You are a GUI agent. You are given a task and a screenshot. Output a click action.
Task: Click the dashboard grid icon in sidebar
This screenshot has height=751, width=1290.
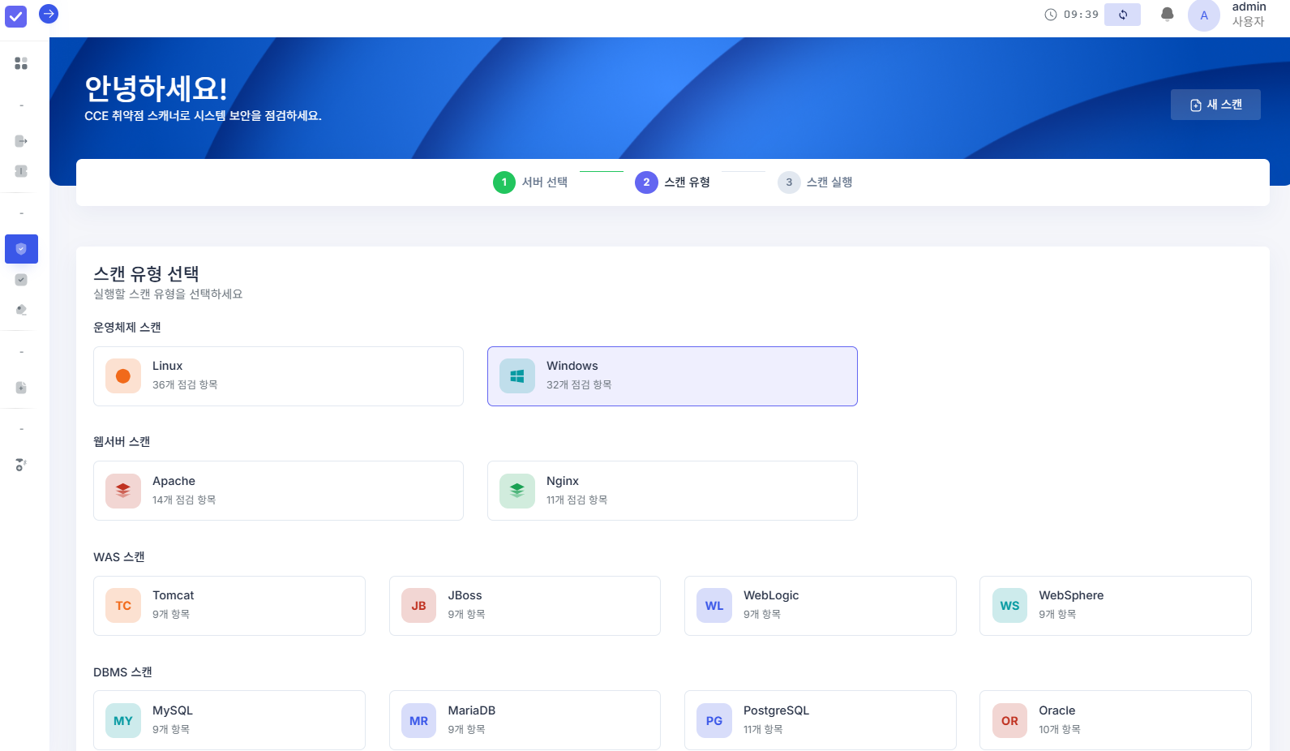click(x=21, y=63)
